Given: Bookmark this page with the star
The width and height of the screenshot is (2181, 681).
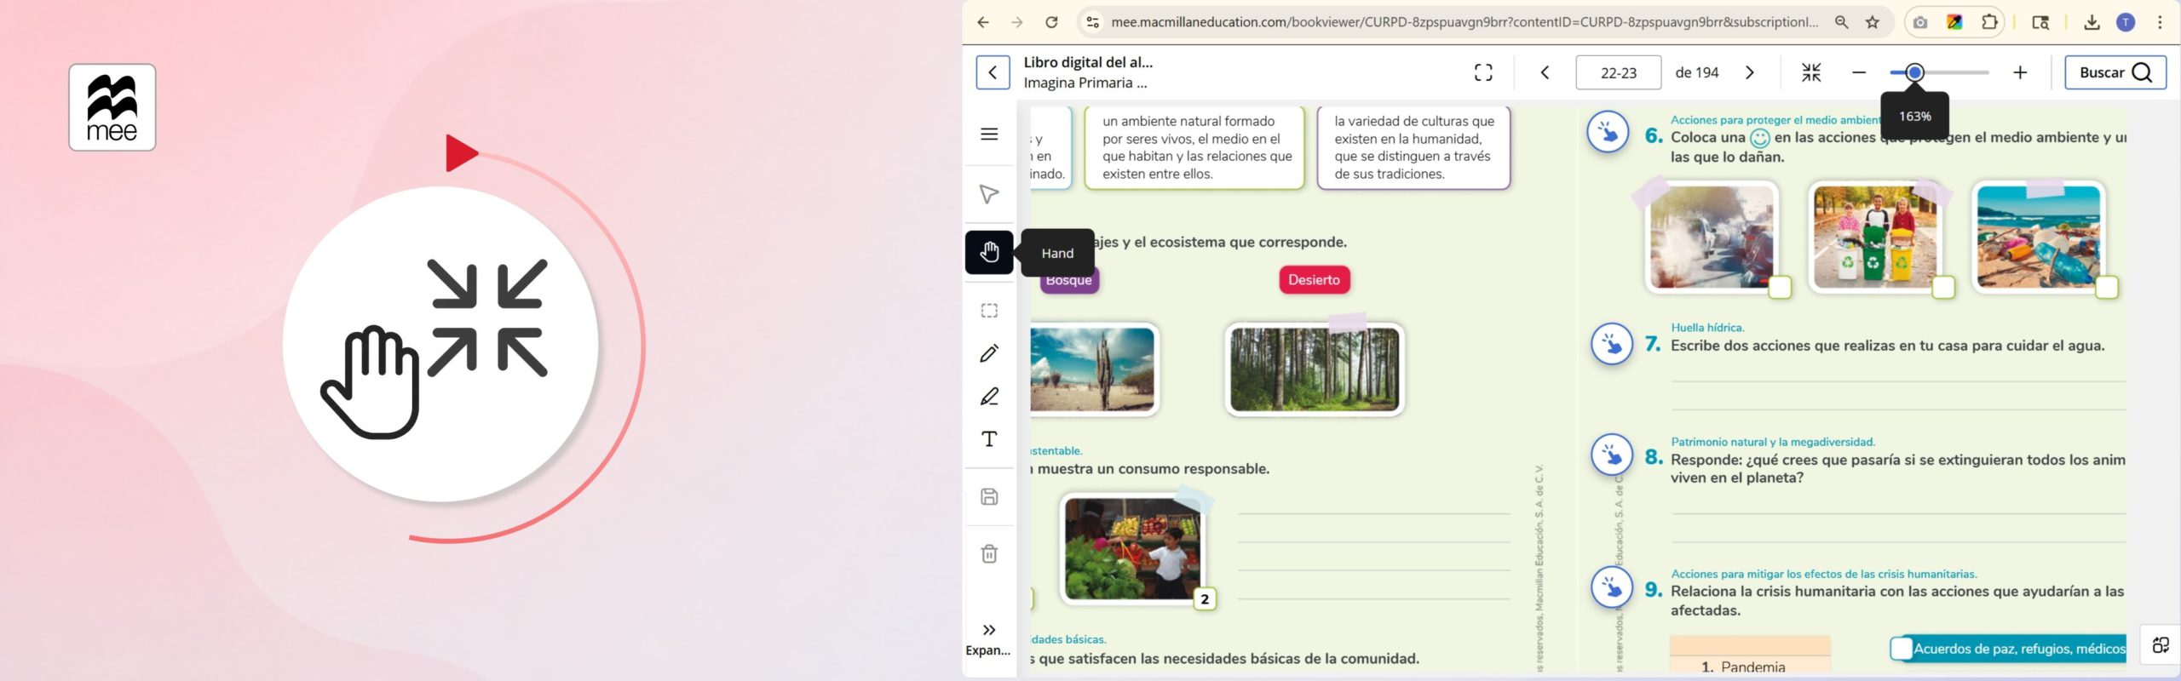Looking at the screenshot, I should [1873, 23].
